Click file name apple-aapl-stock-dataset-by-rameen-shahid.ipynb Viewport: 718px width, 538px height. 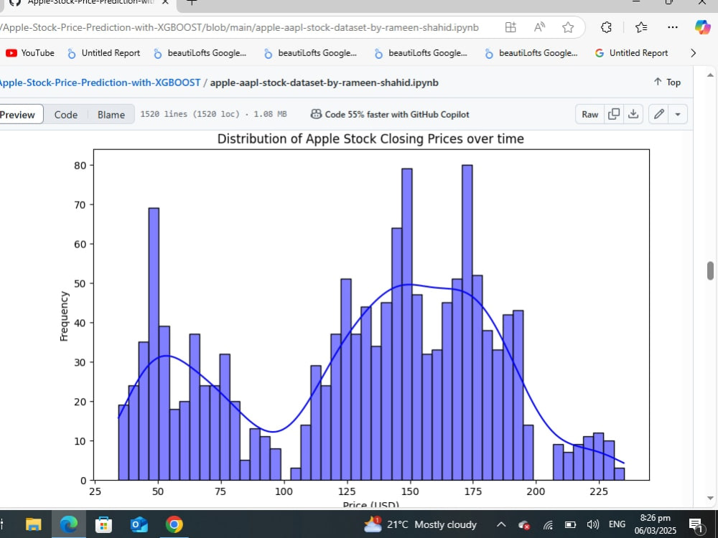325,82
